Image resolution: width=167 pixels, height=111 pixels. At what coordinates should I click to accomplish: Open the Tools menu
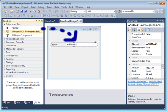(x=64, y=7)
